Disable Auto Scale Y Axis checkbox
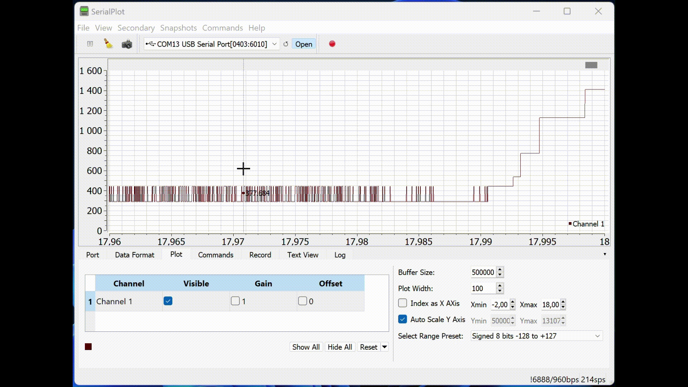688x387 pixels. pyautogui.click(x=402, y=319)
